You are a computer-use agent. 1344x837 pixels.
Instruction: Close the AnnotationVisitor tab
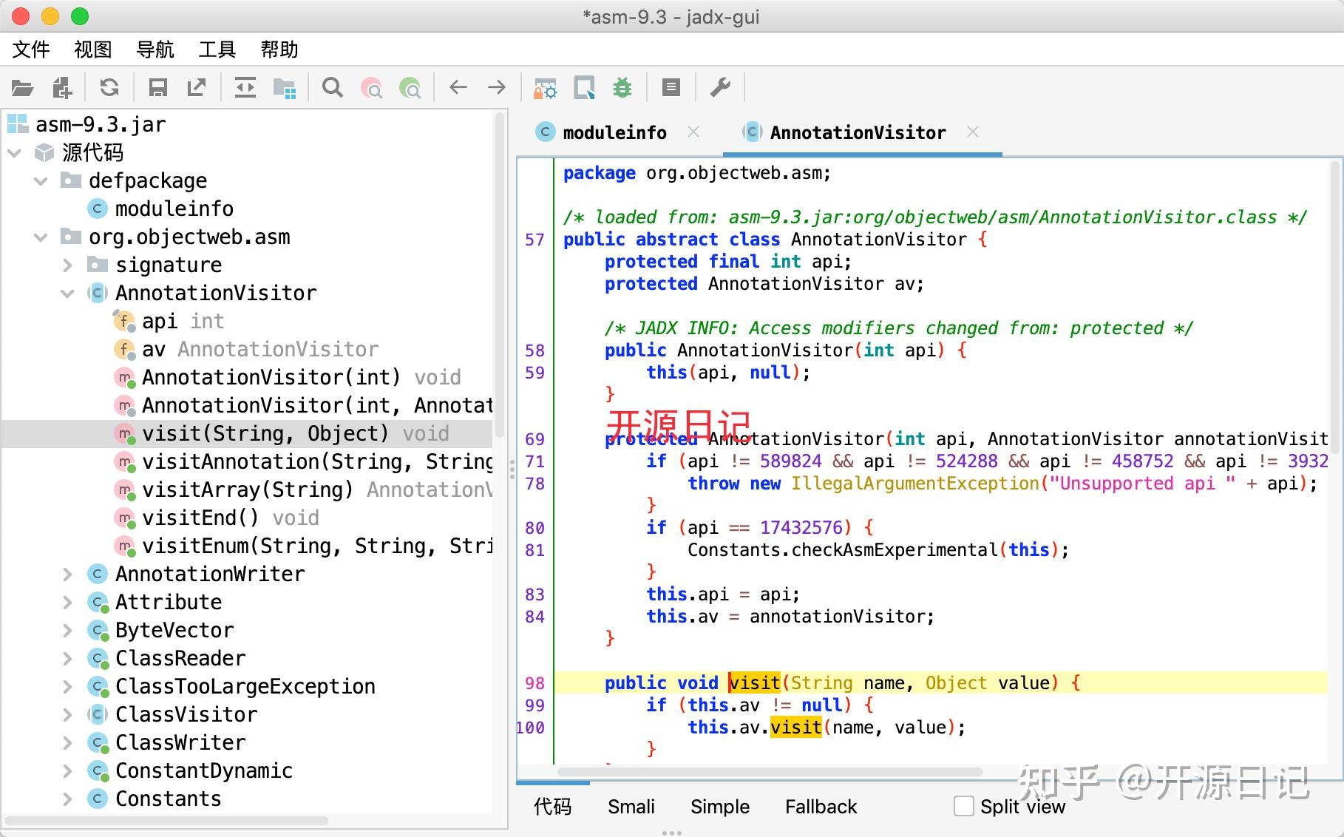coord(973,132)
